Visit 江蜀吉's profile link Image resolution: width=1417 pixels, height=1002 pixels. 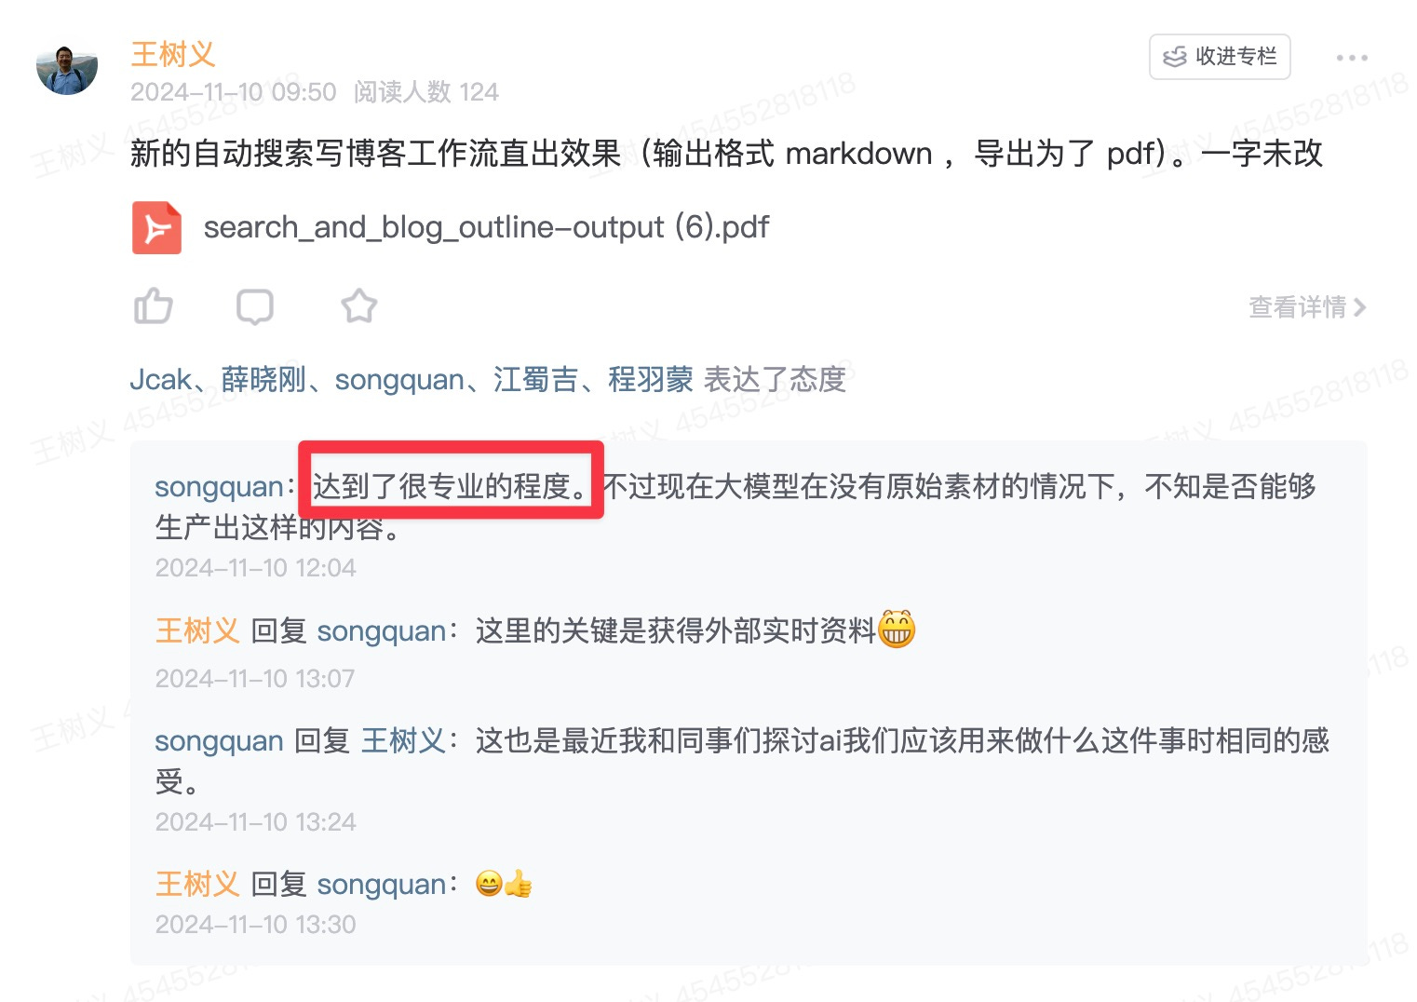[536, 379]
